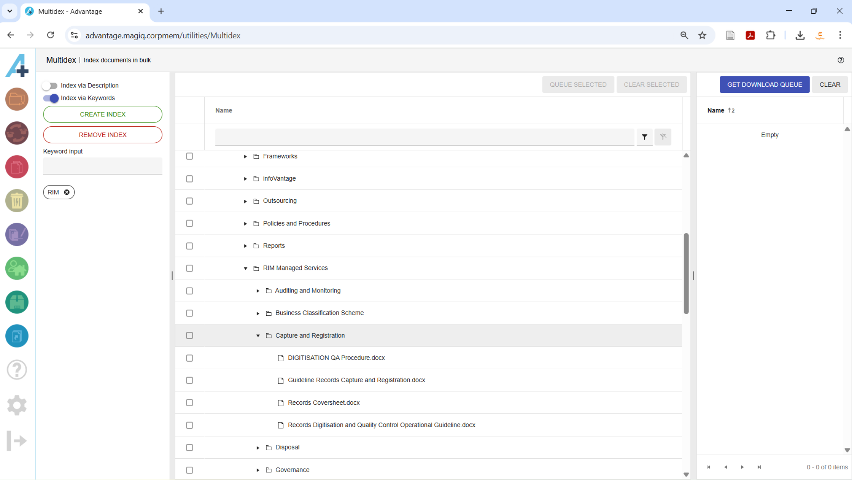Image resolution: width=852 pixels, height=480 pixels.
Task: Click the green user-home sidebar icon
Action: click(x=17, y=268)
